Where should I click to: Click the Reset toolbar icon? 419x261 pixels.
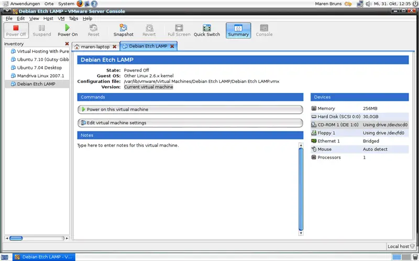pyautogui.click(x=93, y=30)
